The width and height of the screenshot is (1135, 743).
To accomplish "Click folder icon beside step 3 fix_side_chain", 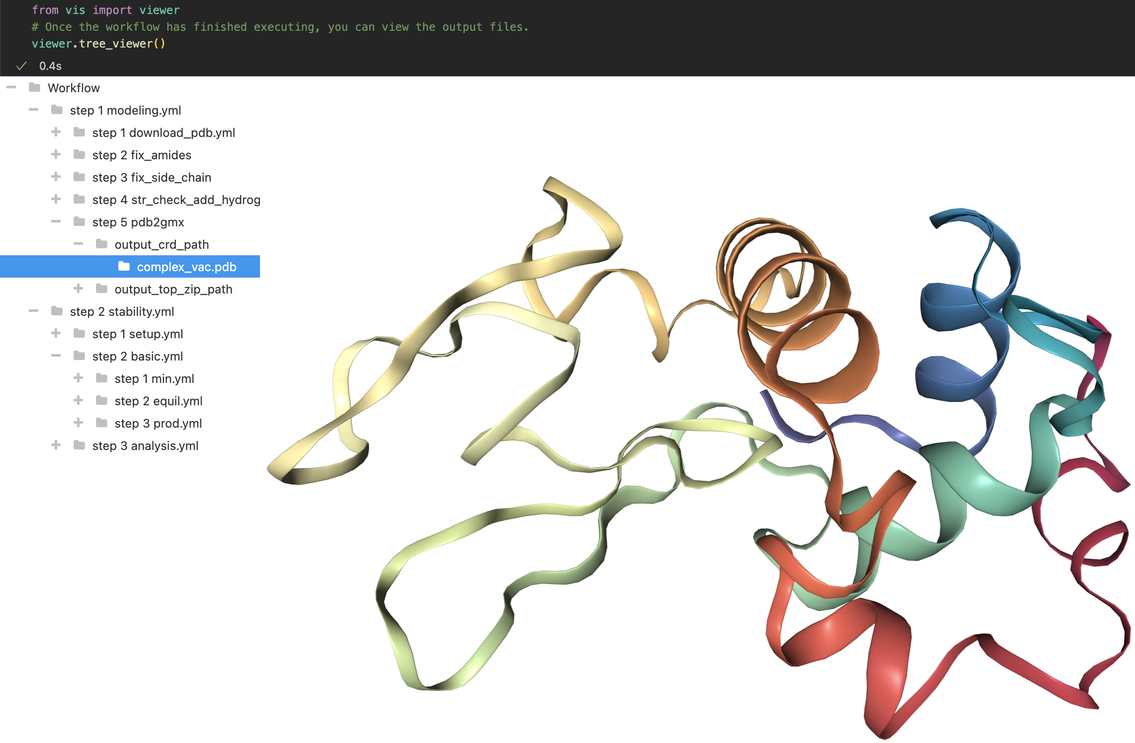I will tap(79, 177).
